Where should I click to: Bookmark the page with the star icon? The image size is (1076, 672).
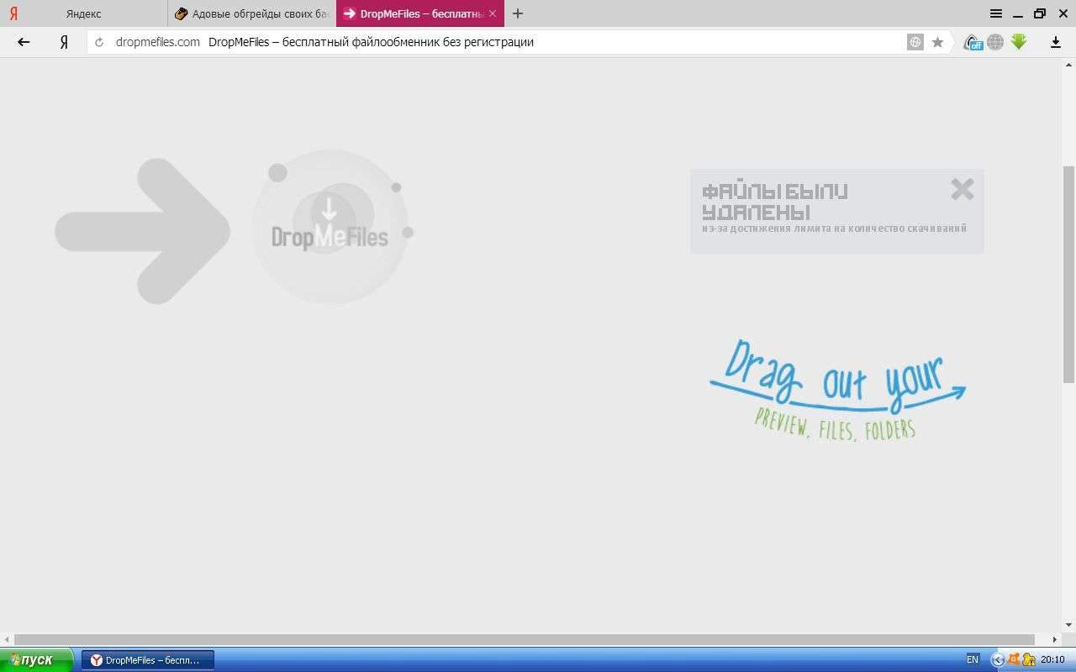click(x=937, y=42)
